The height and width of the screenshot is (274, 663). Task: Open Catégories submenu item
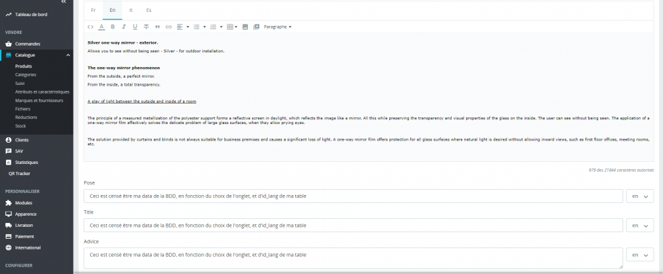[26, 74]
